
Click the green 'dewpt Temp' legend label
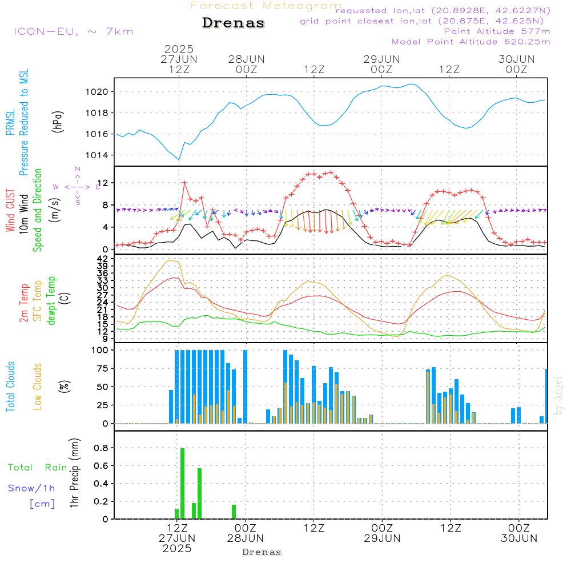[51, 300]
